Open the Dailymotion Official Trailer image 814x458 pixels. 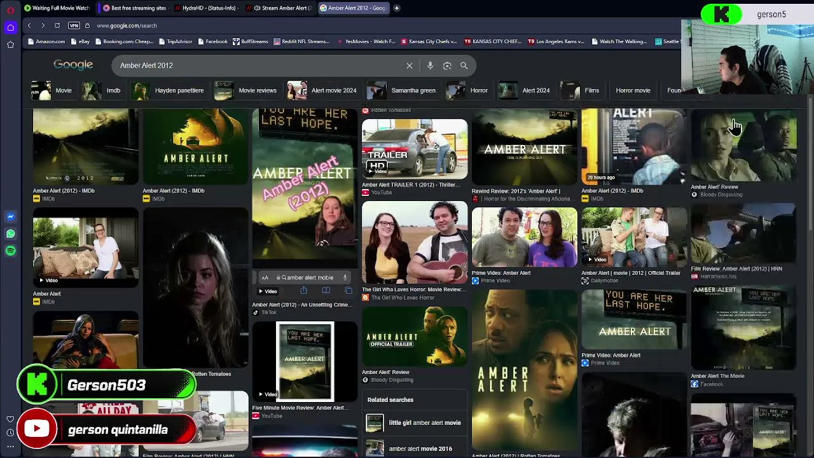coord(634,237)
